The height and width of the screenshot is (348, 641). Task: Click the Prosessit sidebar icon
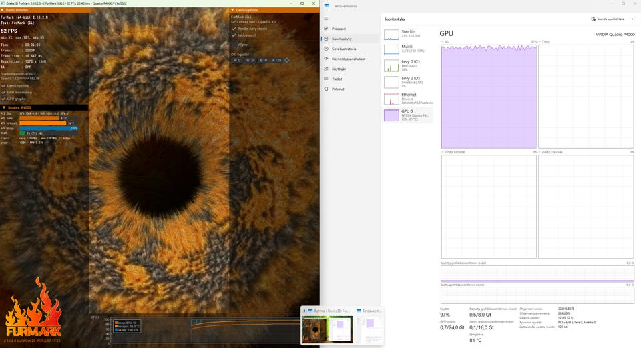coord(326,29)
